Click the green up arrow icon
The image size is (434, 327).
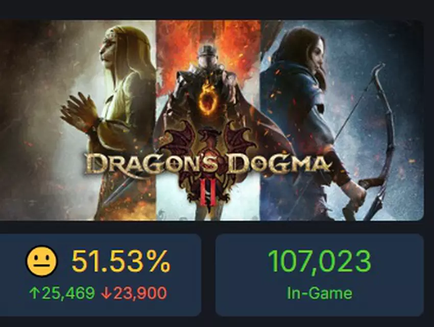[35, 293]
